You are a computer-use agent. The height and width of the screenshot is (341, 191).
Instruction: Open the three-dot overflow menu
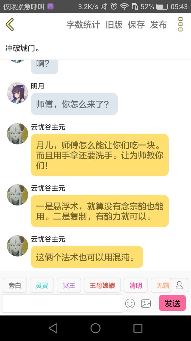click(x=180, y=24)
